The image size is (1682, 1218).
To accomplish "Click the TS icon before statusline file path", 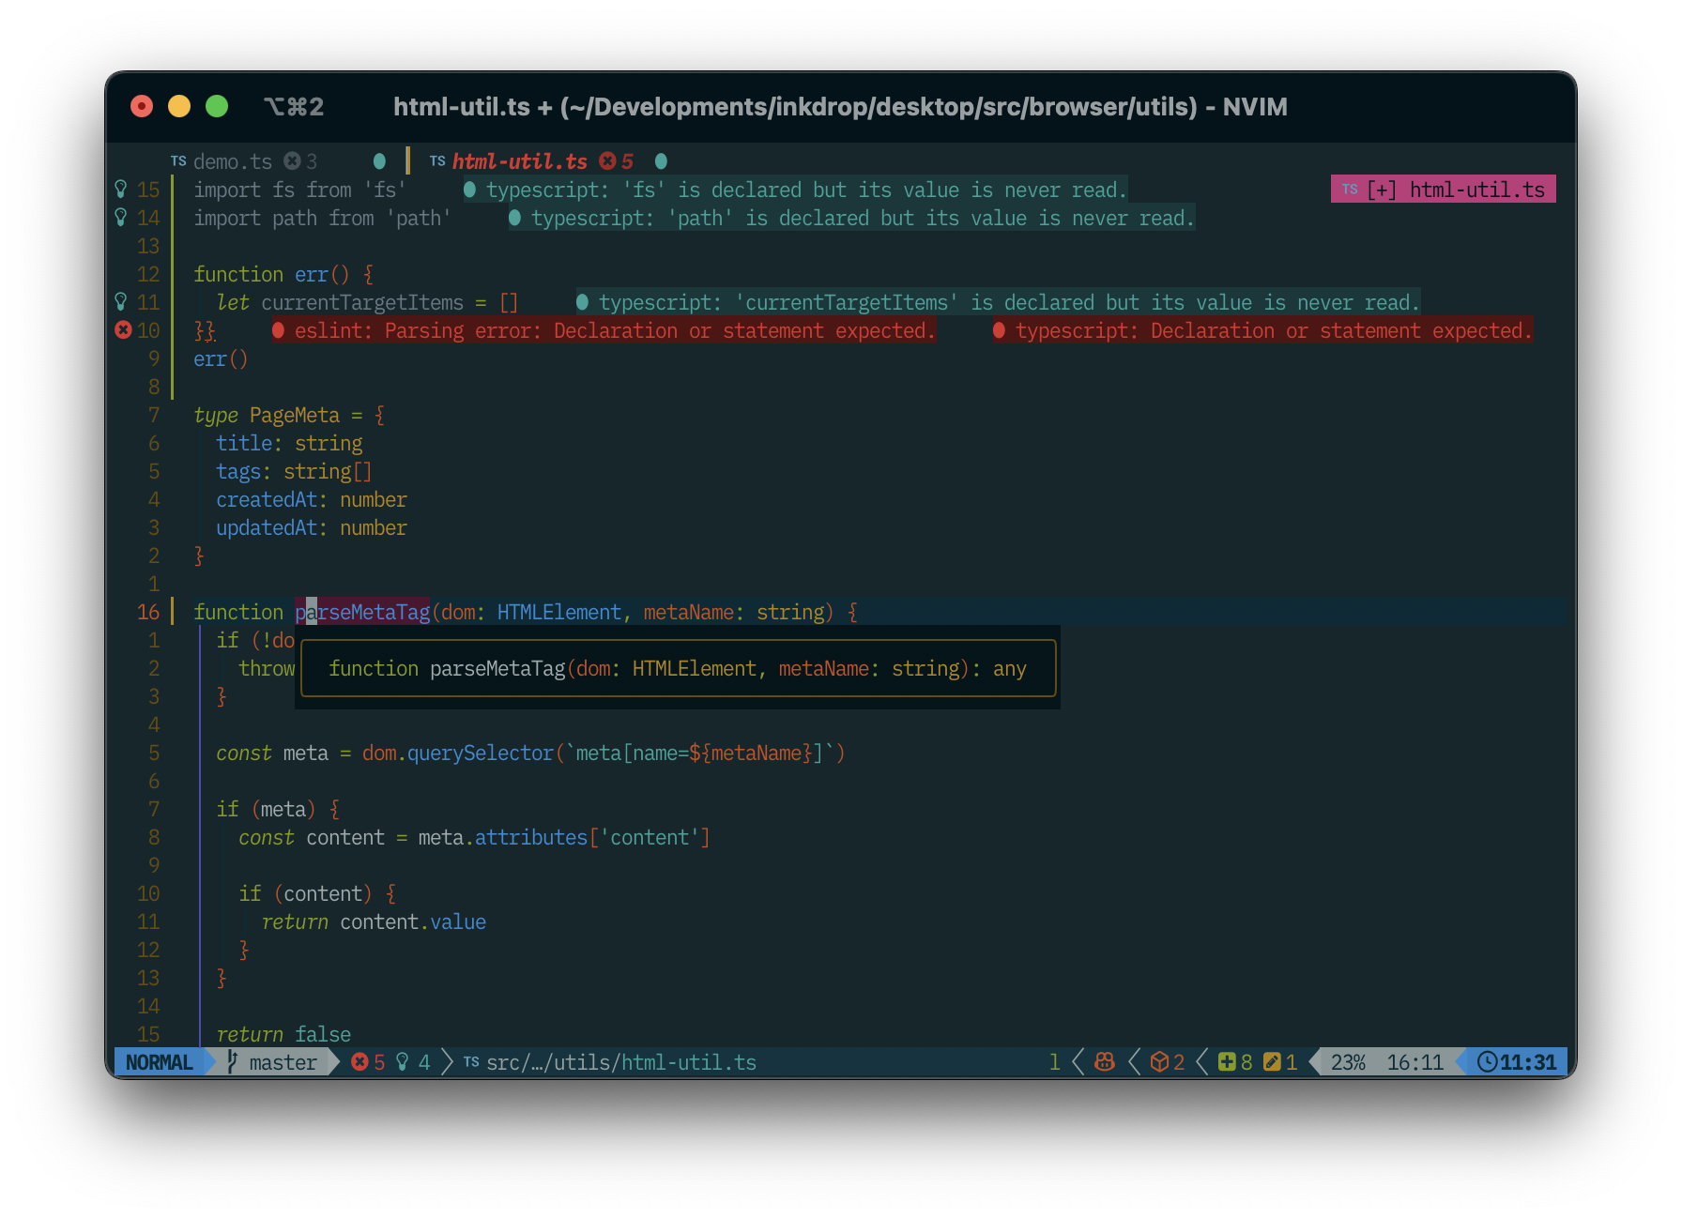I will tap(471, 1062).
